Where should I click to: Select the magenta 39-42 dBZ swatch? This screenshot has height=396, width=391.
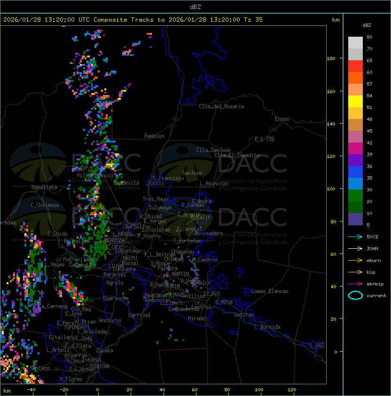[x=355, y=149]
